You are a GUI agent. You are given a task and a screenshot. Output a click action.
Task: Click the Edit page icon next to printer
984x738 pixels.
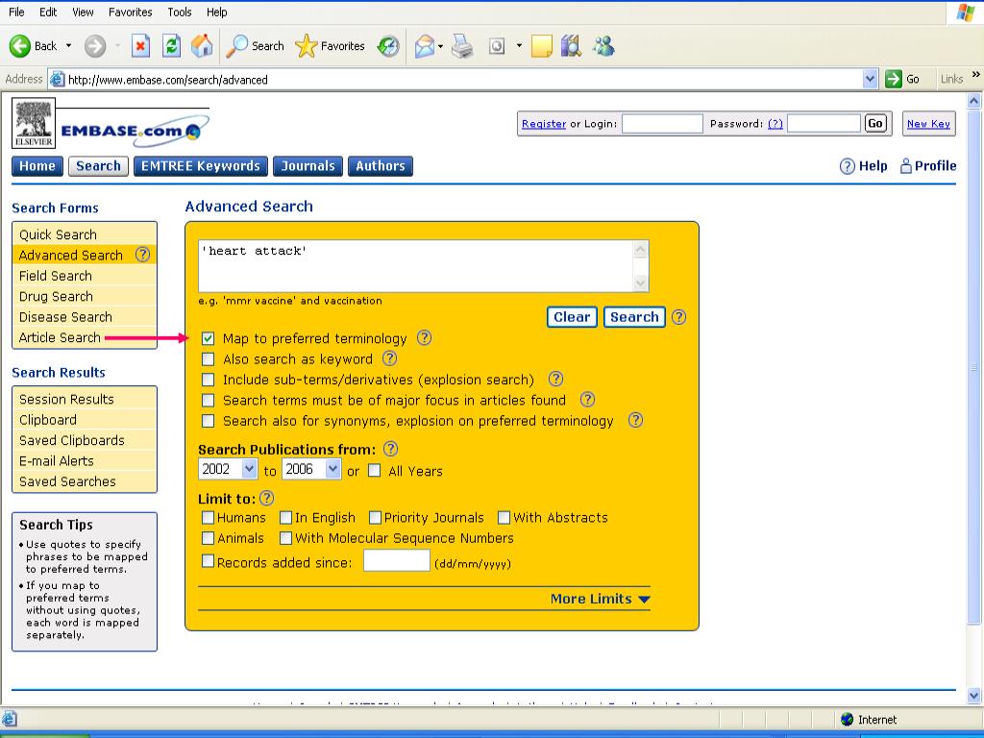pyautogui.click(x=497, y=46)
